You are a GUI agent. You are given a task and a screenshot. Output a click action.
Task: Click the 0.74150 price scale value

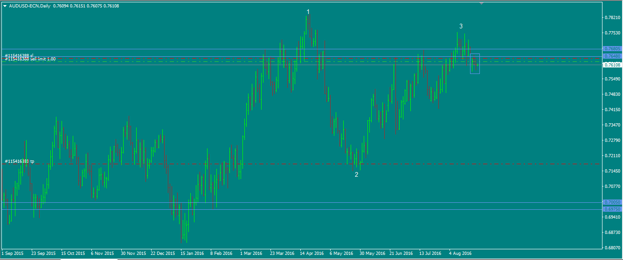(611, 110)
